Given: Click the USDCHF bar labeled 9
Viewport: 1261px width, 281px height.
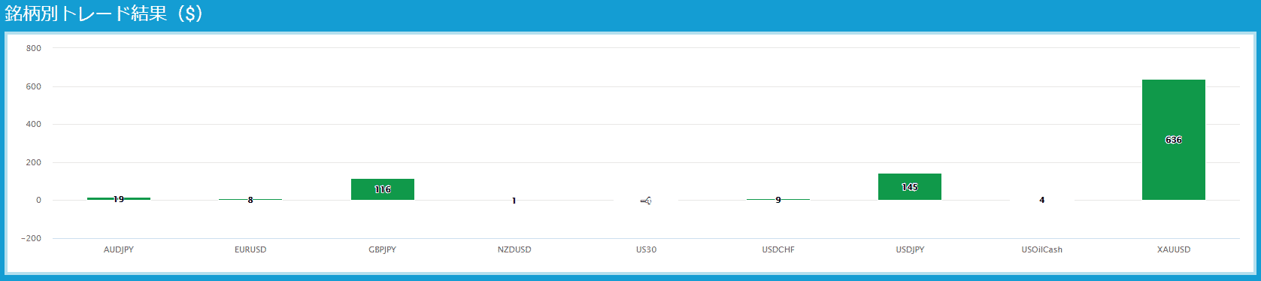Looking at the screenshot, I should 778,199.
